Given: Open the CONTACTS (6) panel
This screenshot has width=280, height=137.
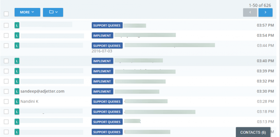Looking at the screenshot, I should tap(253, 132).
